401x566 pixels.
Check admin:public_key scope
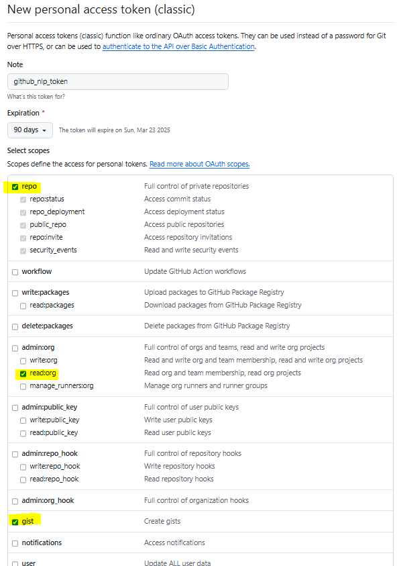15,408
